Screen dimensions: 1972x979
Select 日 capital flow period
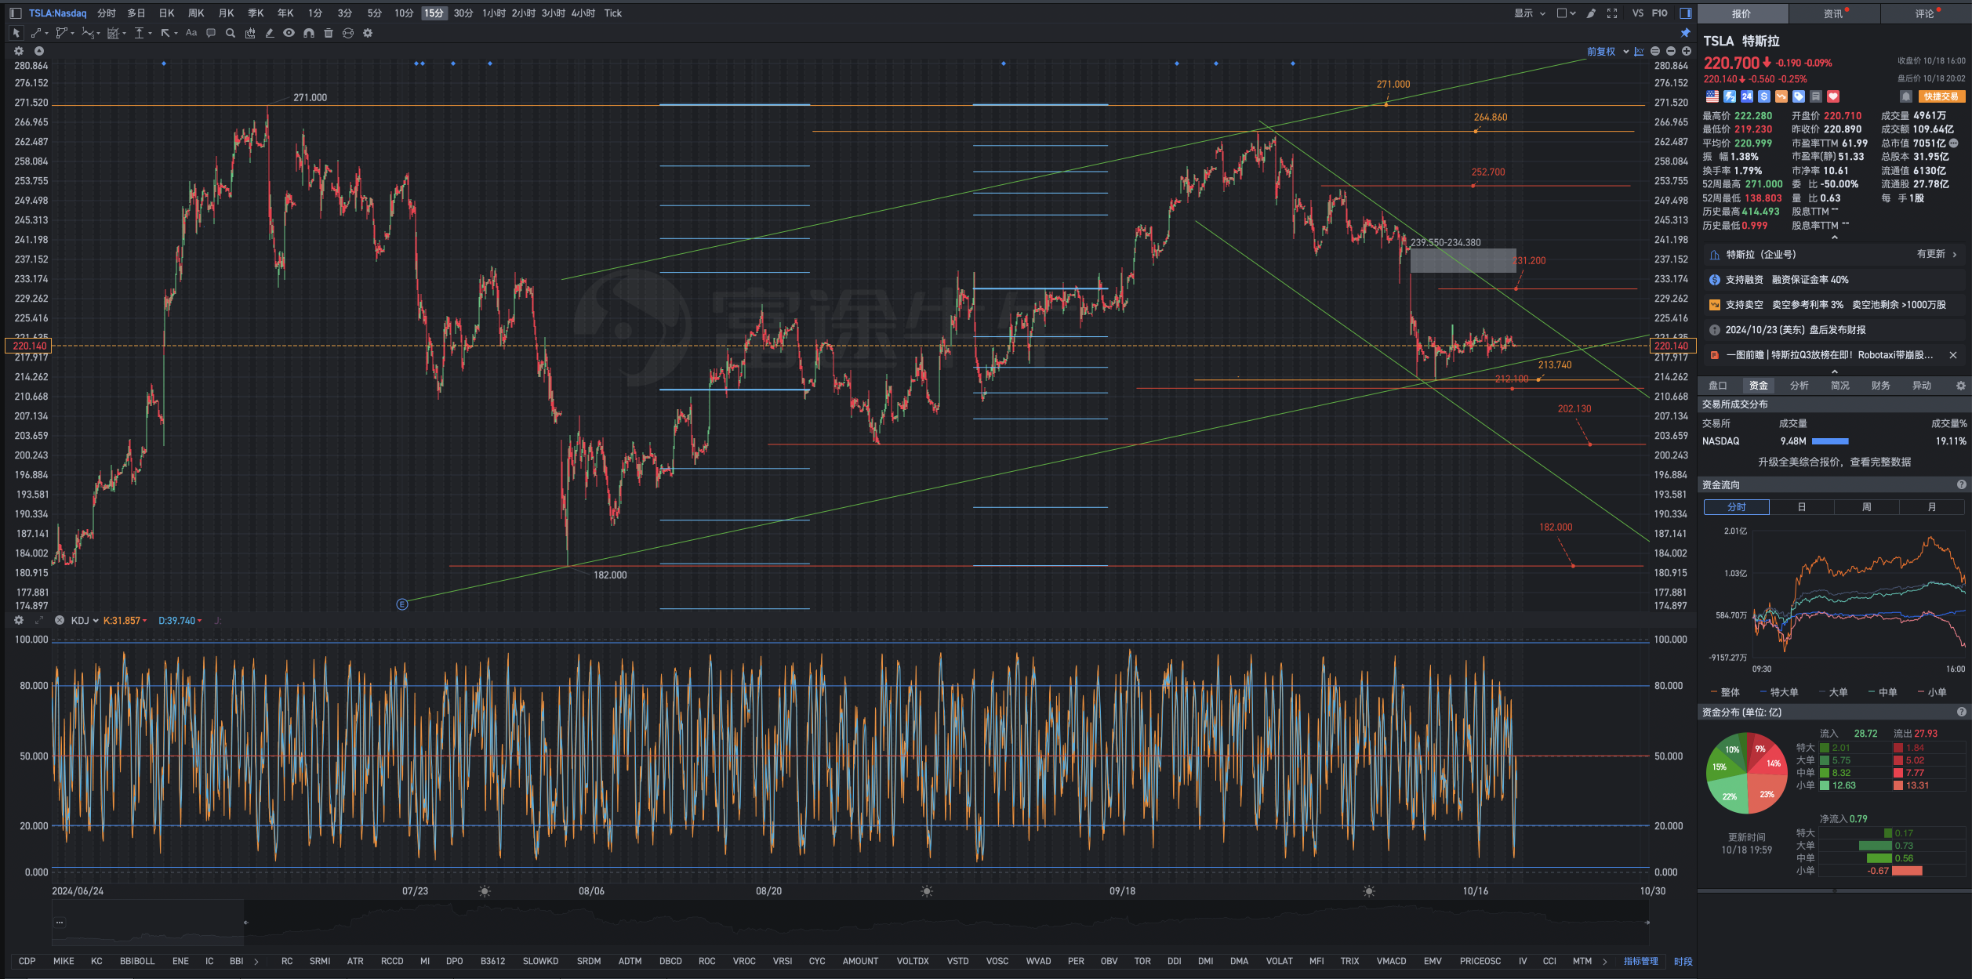point(1802,507)
